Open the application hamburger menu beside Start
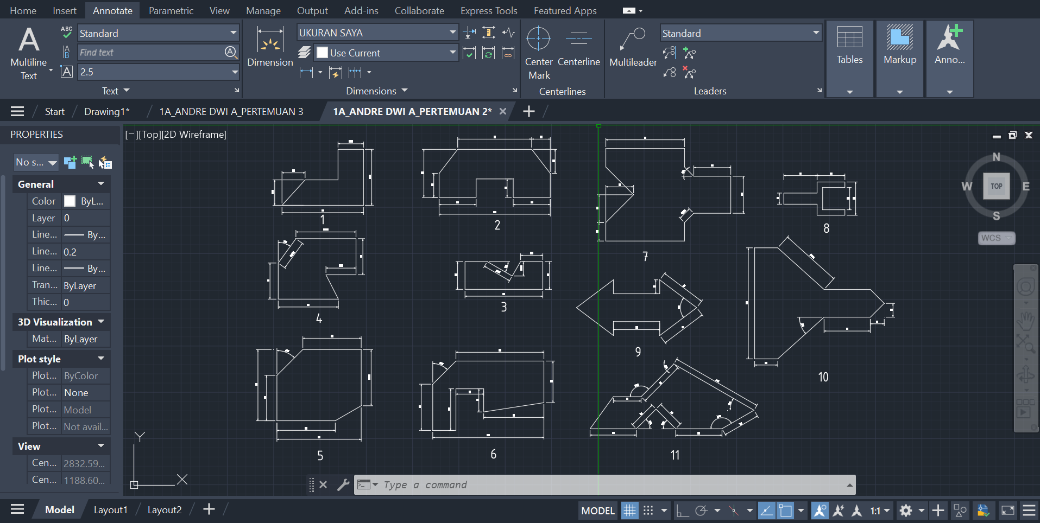 [x=17, y=111]
